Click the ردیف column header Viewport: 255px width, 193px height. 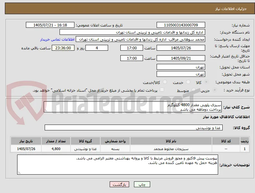[x=245, y=141]
